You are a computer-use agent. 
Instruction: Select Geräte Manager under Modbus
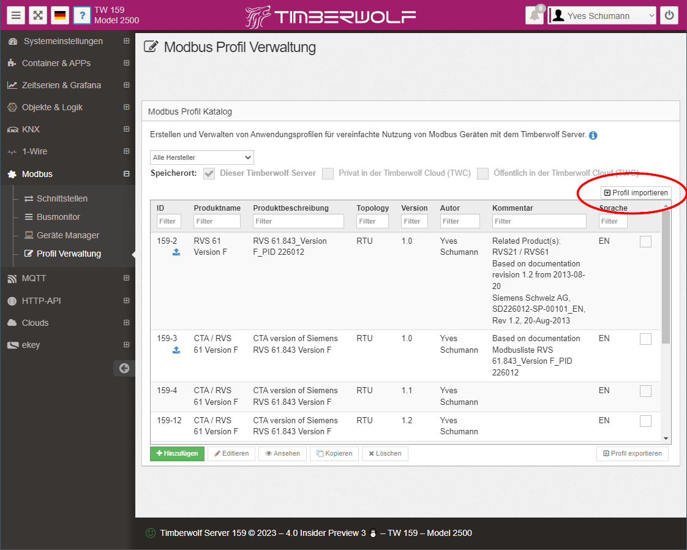68,235
